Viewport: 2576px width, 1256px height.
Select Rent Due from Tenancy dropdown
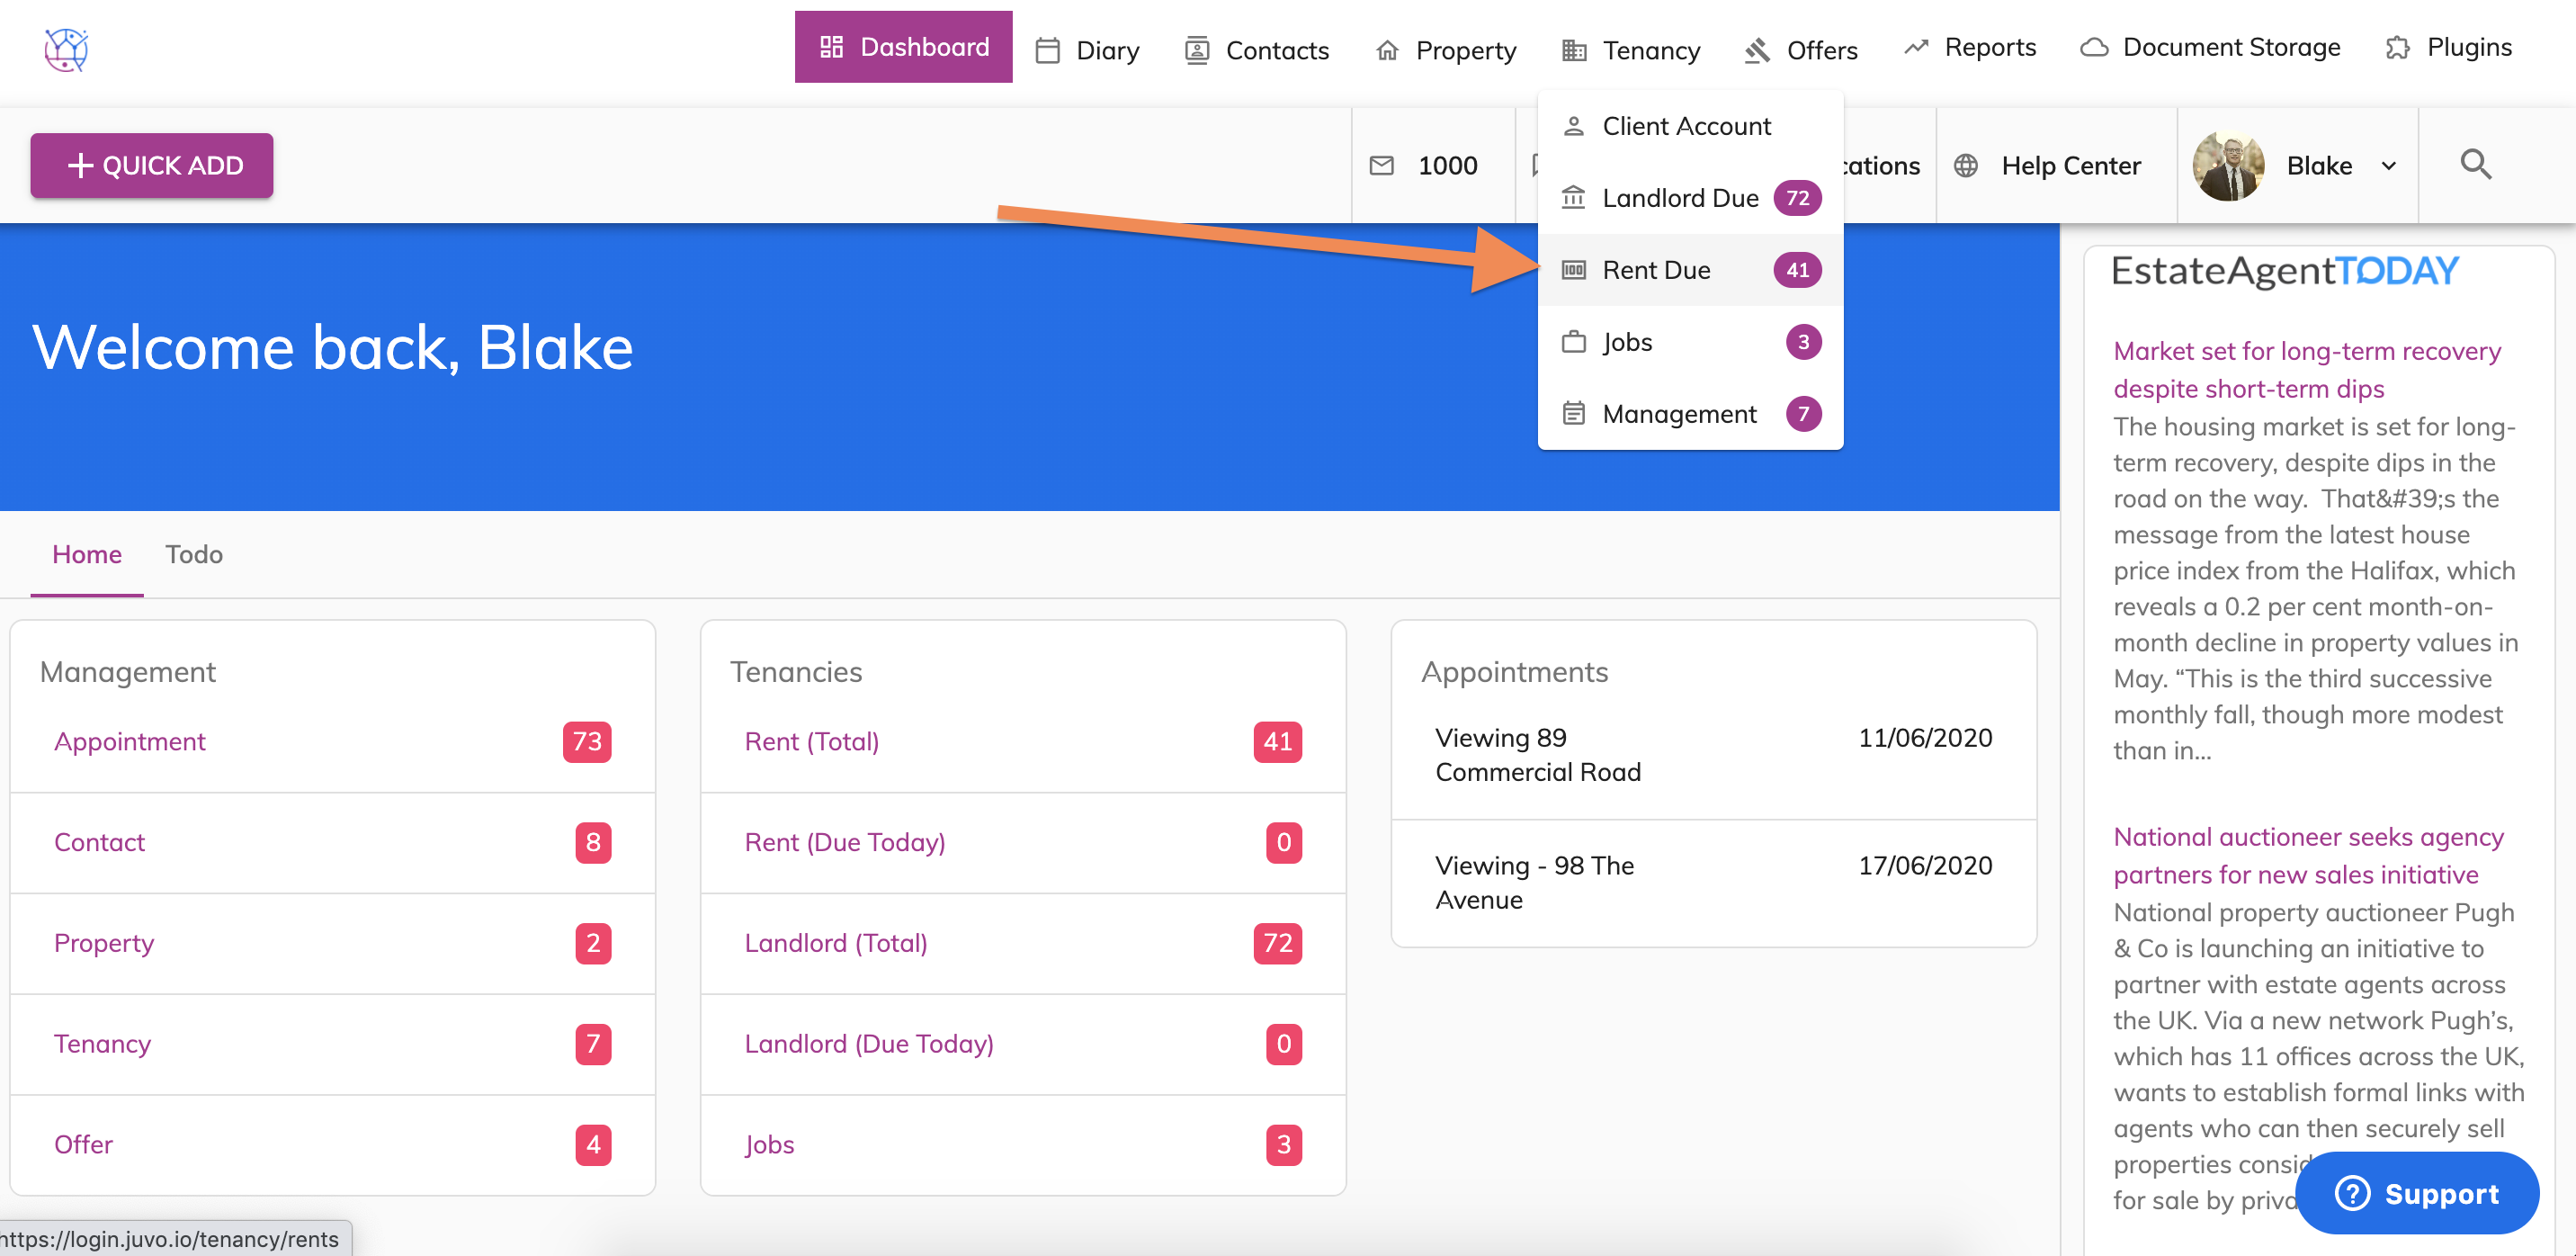1656,270
